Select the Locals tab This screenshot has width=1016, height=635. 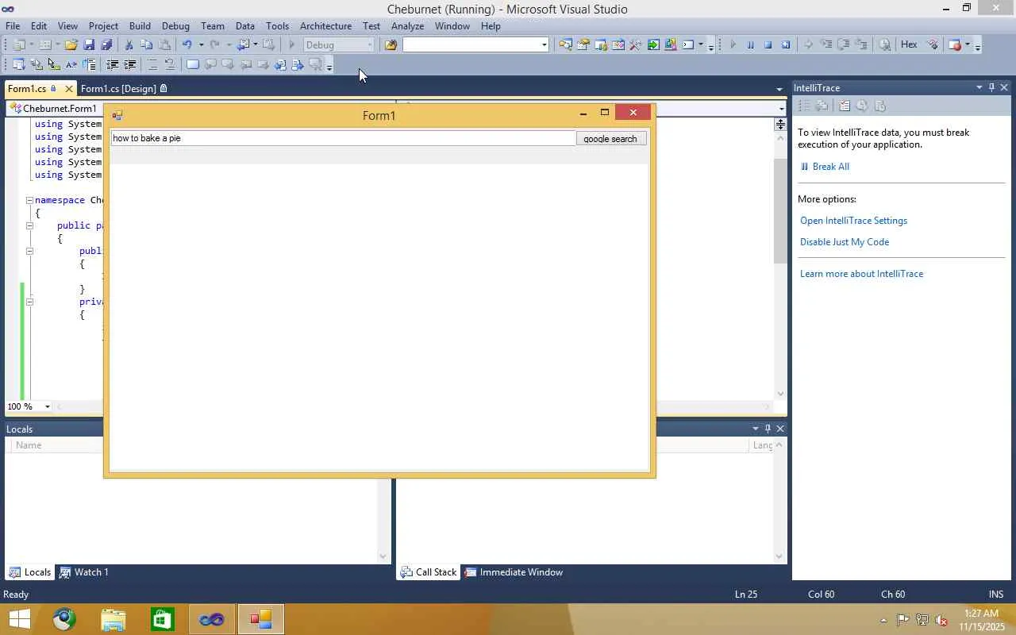pos(30,572)
